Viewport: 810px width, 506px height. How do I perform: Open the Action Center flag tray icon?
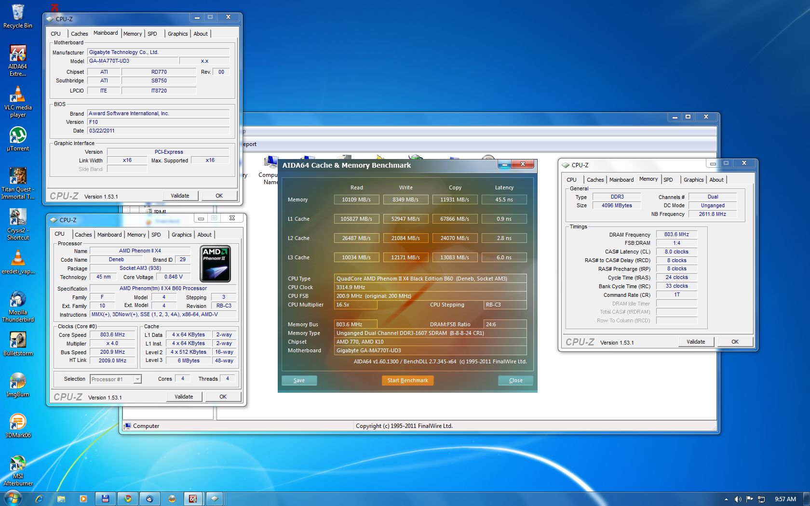click(749, 499)
